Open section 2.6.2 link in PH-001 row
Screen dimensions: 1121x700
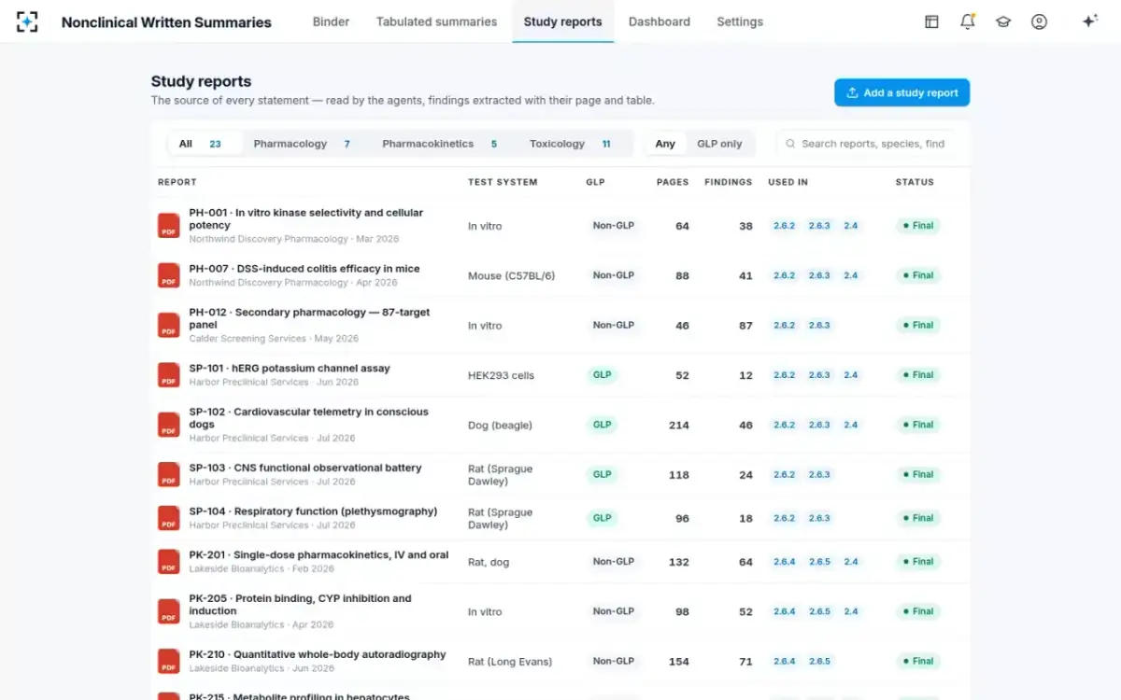tap(785, 226)
